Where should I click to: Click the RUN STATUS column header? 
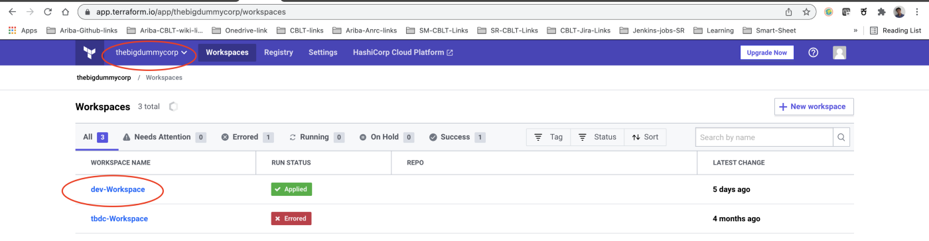pos(291,163)
